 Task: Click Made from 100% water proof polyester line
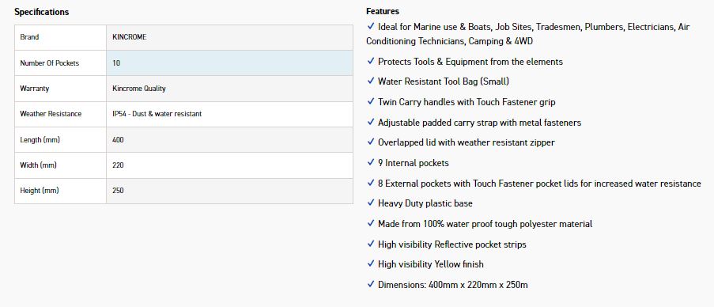tap(485, 224)
